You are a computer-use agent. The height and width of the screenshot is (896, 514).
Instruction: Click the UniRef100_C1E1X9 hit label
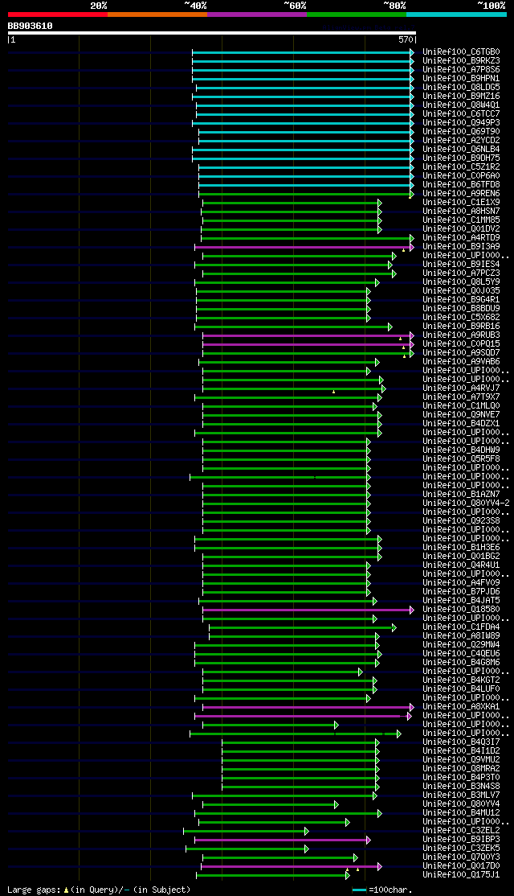point(462,203)
